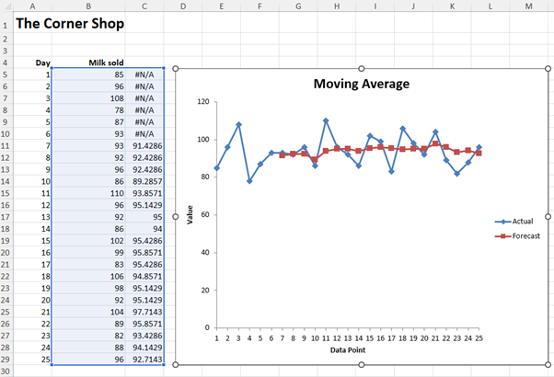Image resolution: width=554 pixels, height=377 pixels.
Task: Click moving average cell 94.8571
Action: 144,277
